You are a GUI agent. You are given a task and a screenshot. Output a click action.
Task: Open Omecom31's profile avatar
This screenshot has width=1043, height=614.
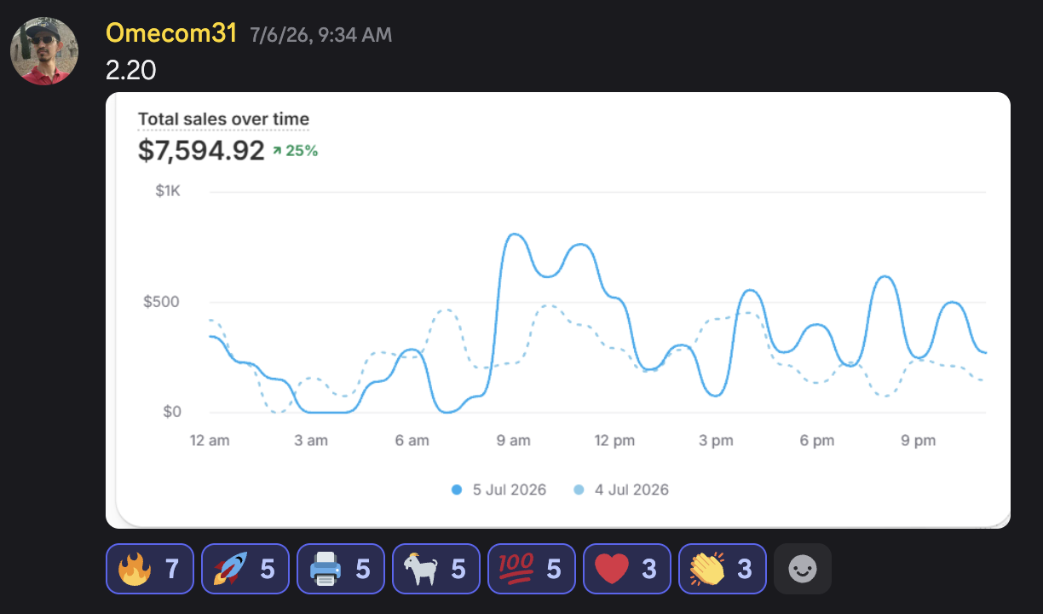point(44,51)
